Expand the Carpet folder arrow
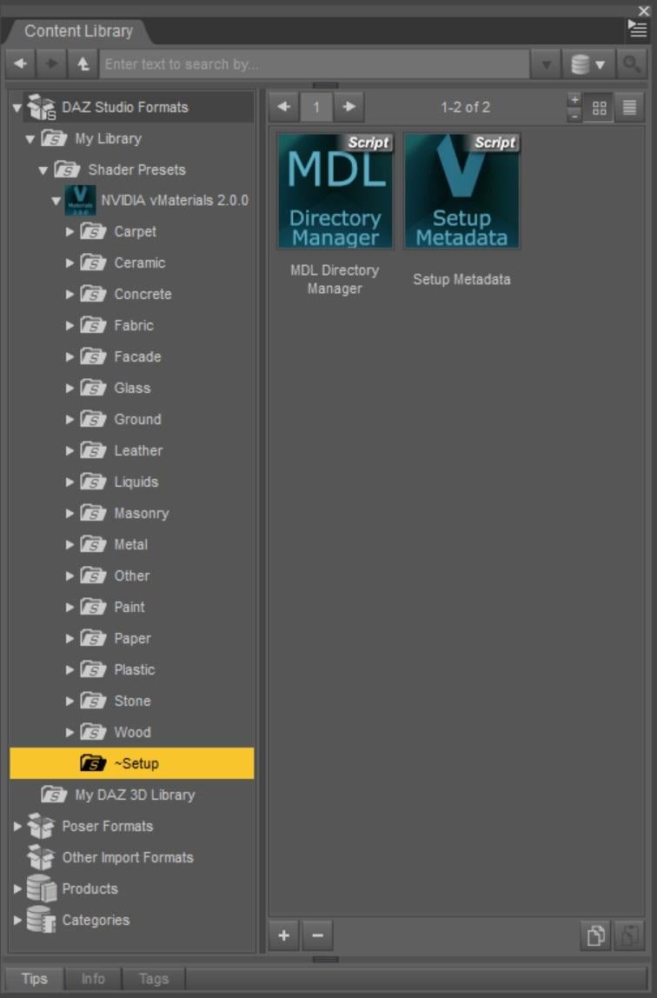This screenshot has width=657, height=998. coord(70,231)
